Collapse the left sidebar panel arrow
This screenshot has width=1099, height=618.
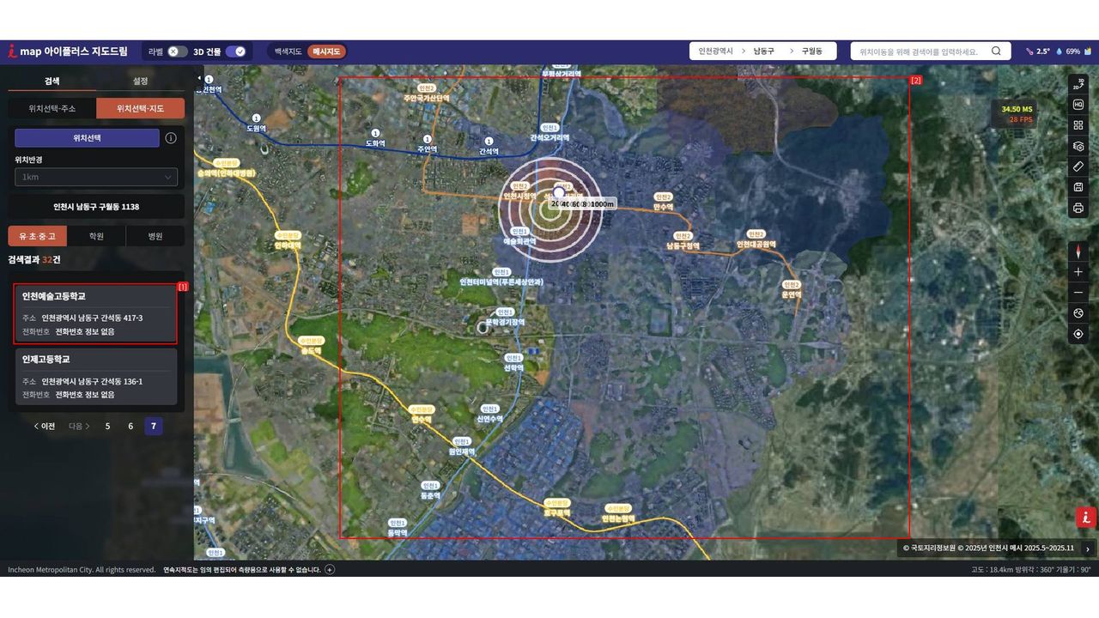[x=199, y=79]
